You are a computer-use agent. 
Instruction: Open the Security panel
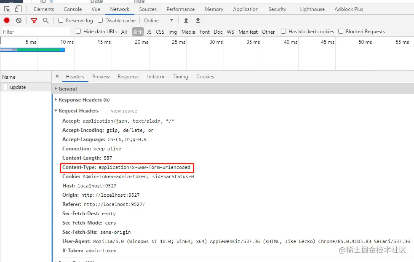tap(277, 9)
